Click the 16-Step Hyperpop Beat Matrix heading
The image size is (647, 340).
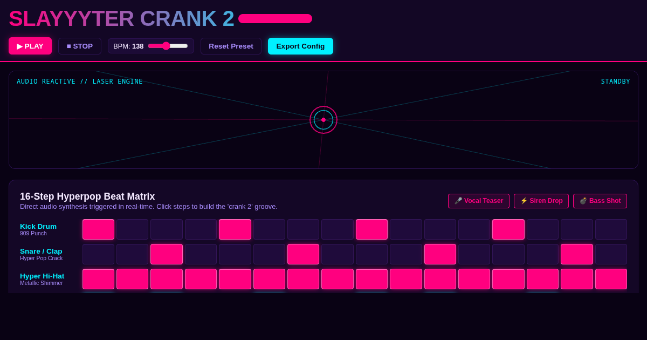(x=87, y=196)
